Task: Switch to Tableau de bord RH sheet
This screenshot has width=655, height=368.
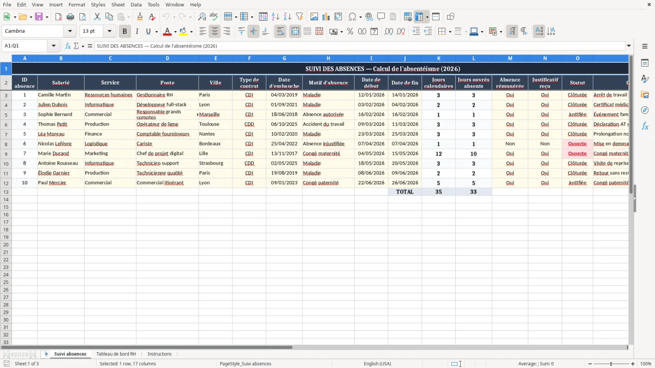Action: [x=116, y=354]
